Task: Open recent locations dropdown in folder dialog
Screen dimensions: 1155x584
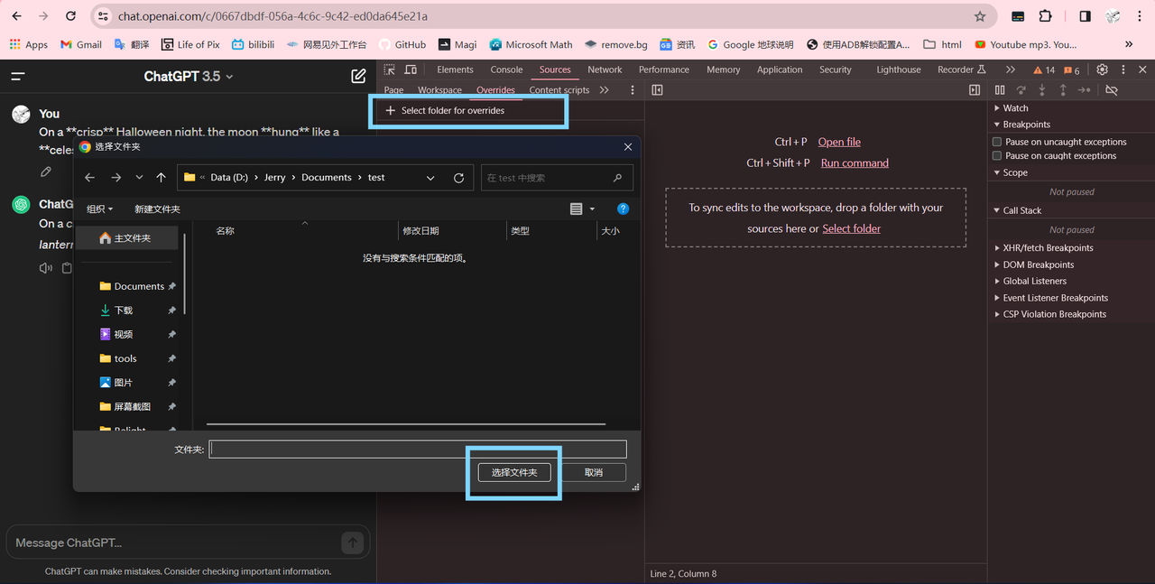Action: tap(139, 178)
